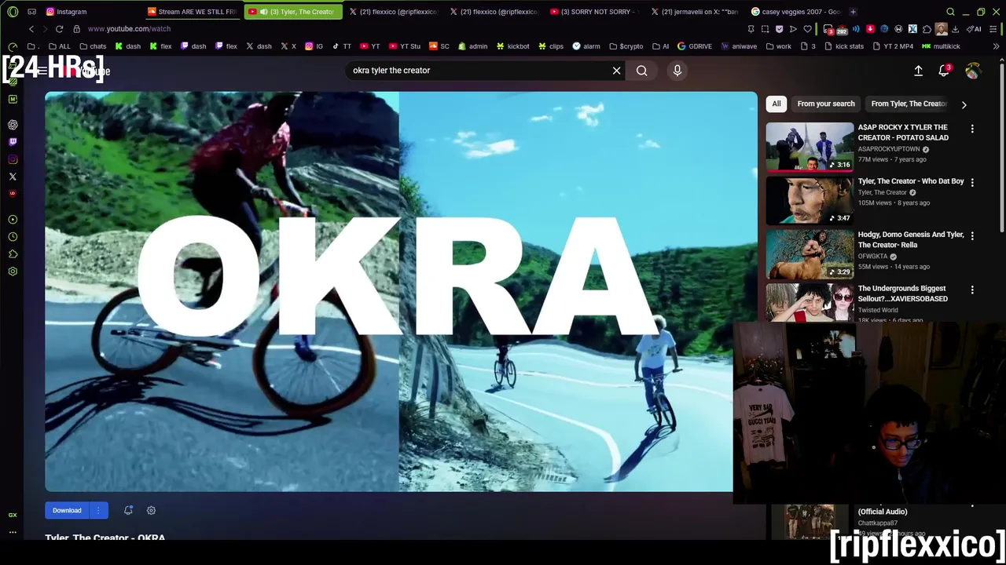Open options for Undergrounds Biggest Sellout video
The height and width of the screenshot is (565, 1006).
(972, 290)
